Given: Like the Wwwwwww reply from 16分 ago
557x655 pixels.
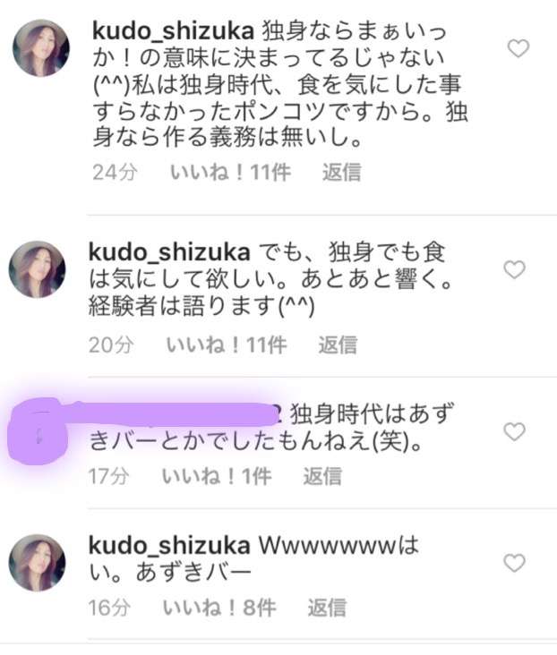Looking at the screenshot, I should [514, 563].
